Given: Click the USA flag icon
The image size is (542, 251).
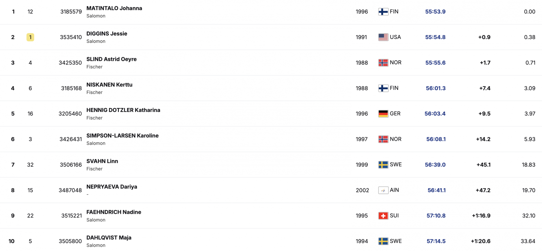Looking at the screenshot, I should [383, 37].
